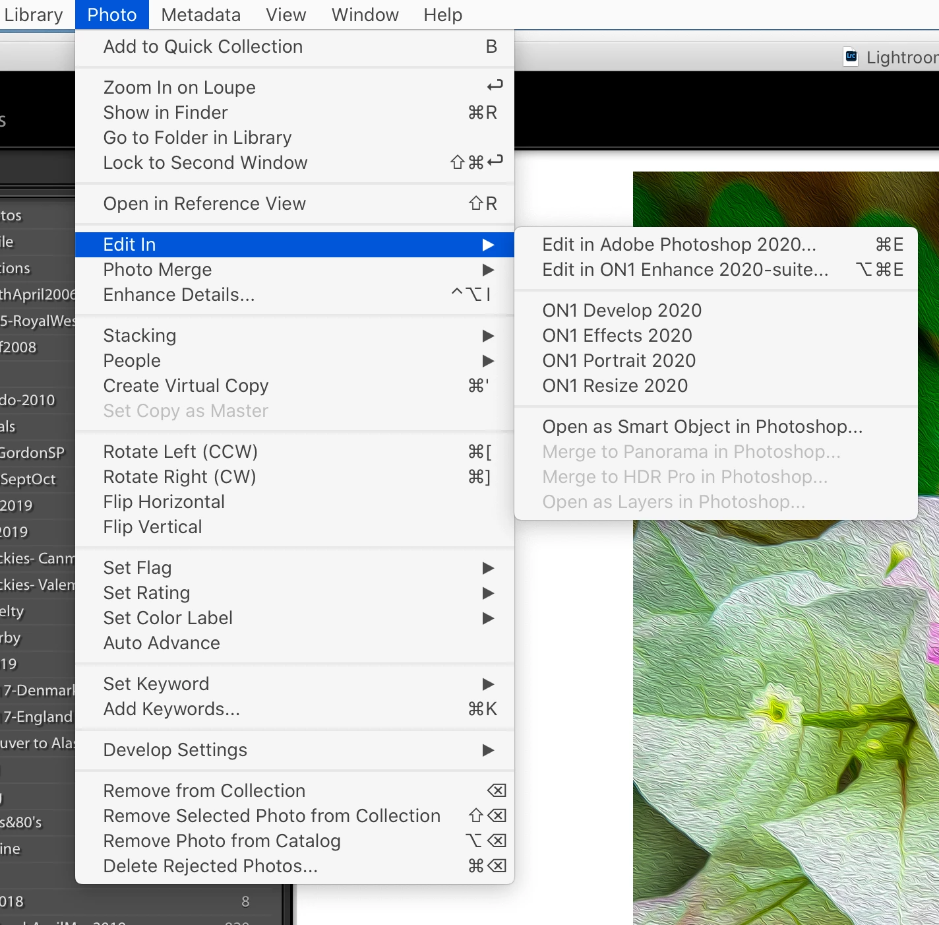Viewport: 939px width, 925px height.
Task: Close the open Photo menu
Action: 112,15
